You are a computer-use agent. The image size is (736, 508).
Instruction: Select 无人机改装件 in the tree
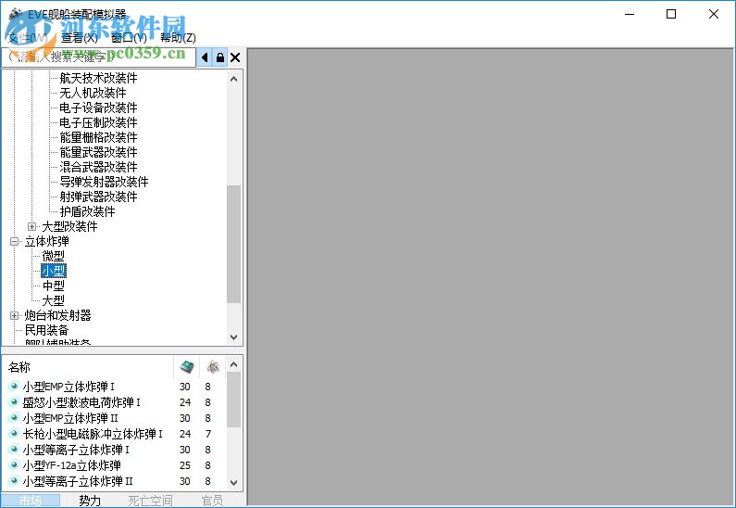93,93
